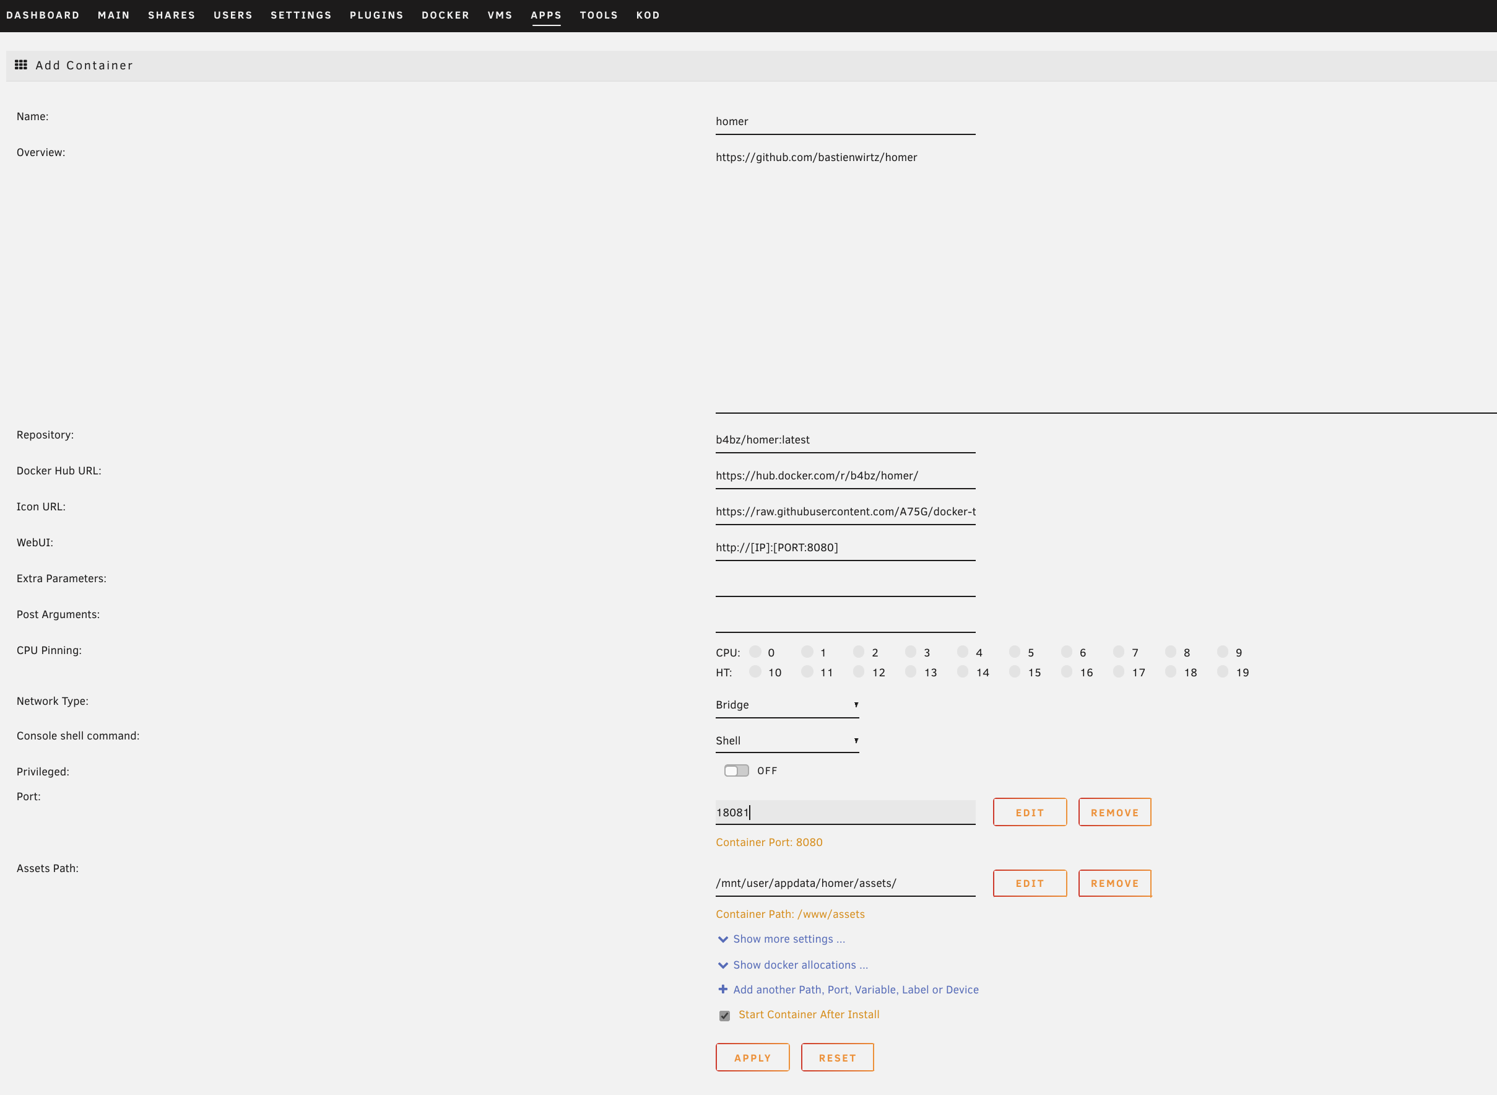Enable CPU 9 pinning option
The image size is (1497, 1095).
coord(1223,652)
